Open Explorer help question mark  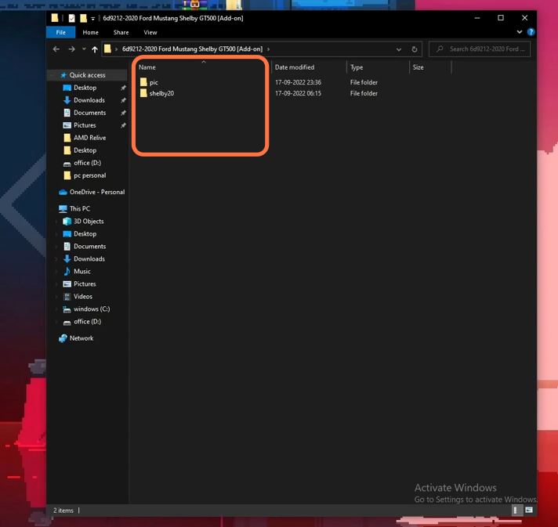click(x=531, y=32)
